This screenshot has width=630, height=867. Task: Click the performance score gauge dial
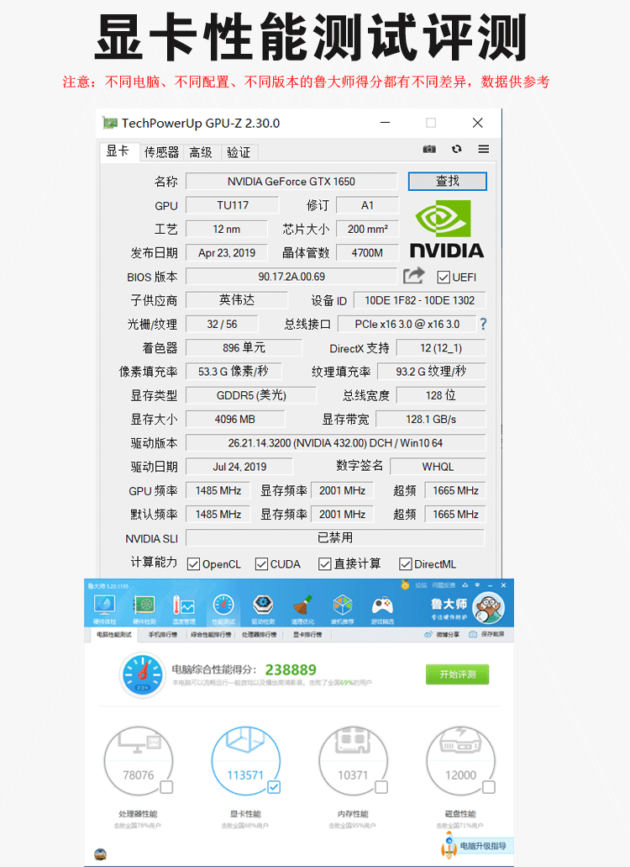(143, 674)
